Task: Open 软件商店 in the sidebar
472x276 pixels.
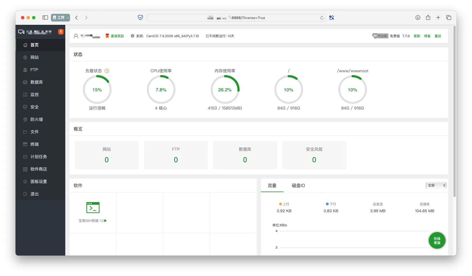Action: [x=38, y=169]
